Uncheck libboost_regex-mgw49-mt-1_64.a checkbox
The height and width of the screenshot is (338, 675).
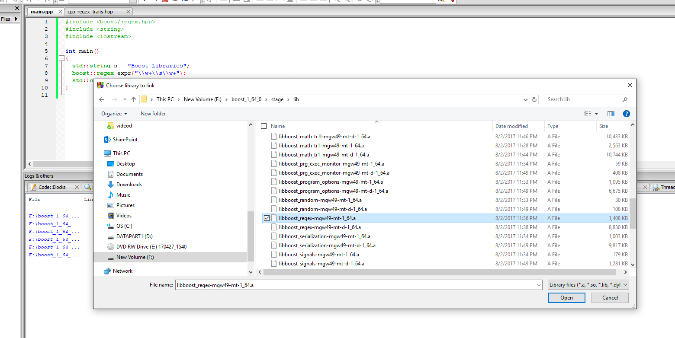(x=267, y=218)
